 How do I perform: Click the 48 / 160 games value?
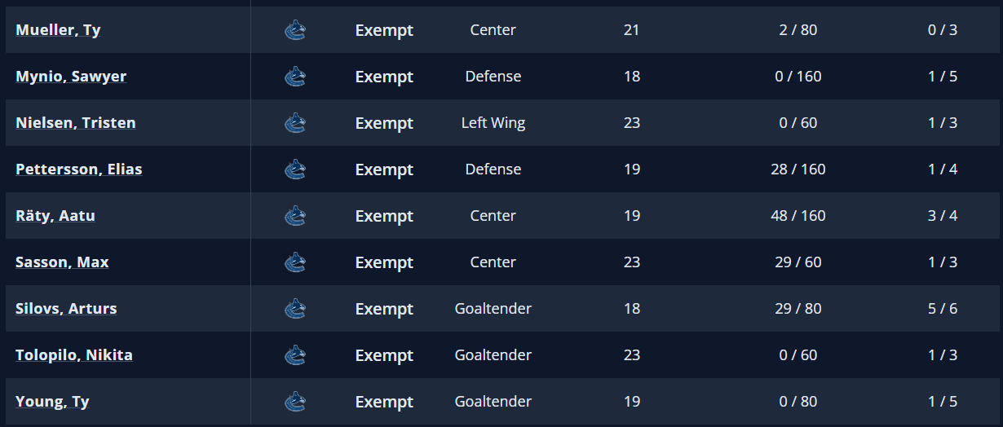(x=798, y=216)
